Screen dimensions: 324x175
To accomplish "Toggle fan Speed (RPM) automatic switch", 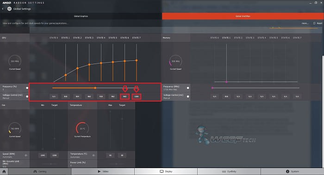I will [26, 155].
